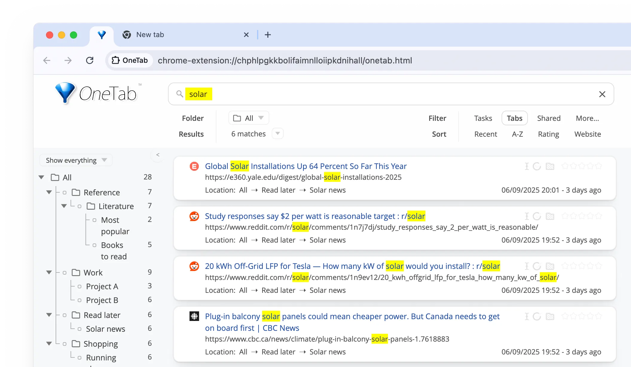631x367 pixels.
Task: Click circular progress icon on Study responses result
Action: pyautogui.click(x=537, y=216)
